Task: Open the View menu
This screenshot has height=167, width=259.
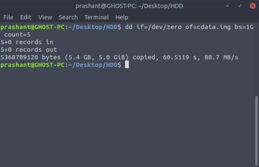Action: click(x=45, y=17)
